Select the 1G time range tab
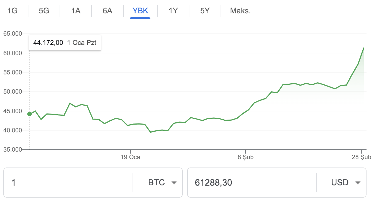Viewport: 381px width, 199px height. click(x=12, y=11)
